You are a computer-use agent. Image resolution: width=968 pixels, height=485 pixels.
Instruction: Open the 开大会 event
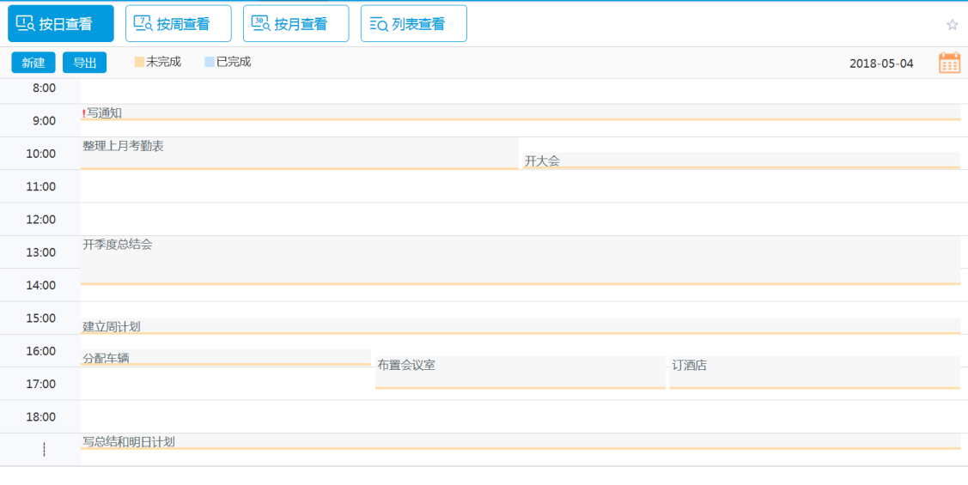[x=542, y=161]
